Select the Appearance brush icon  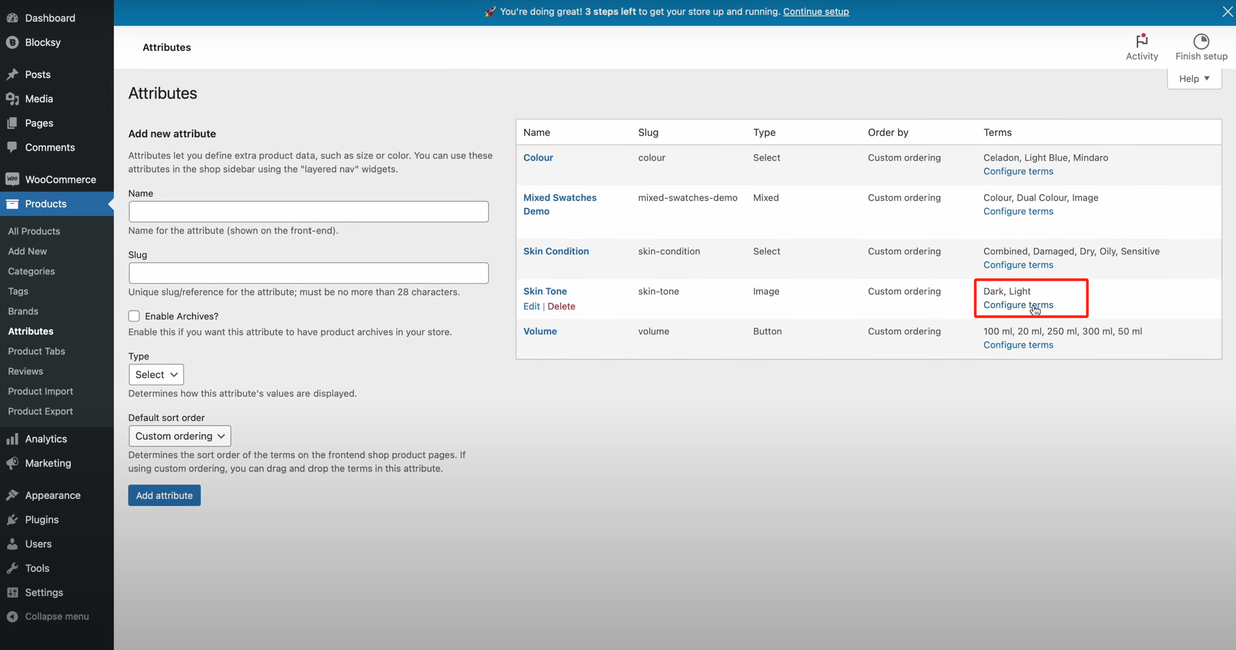click(x=12, y=495)
